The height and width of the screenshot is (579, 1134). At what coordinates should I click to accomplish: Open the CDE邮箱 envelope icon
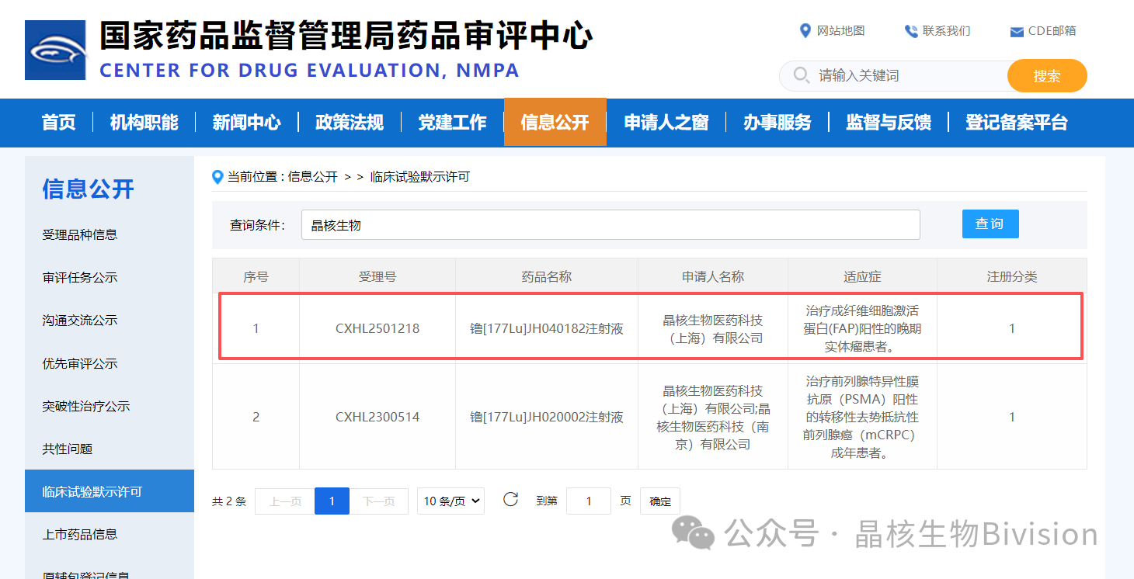[x=1016, y=32]
